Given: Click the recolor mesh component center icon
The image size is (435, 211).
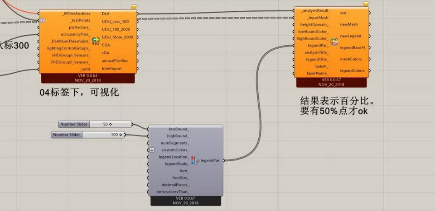Looking at the screenshot, I should tap(334, 42).
